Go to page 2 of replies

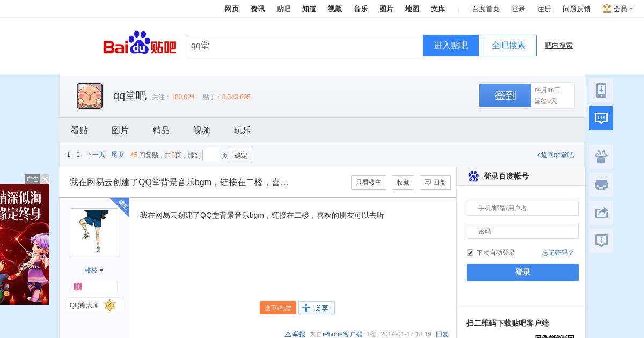click(x=78, y=155)
